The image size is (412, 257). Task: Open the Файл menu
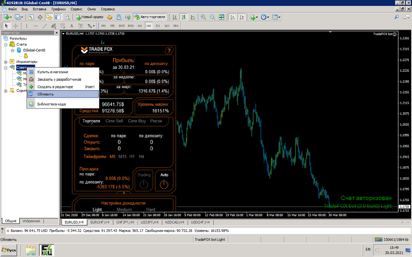click(x=12, y=9)
